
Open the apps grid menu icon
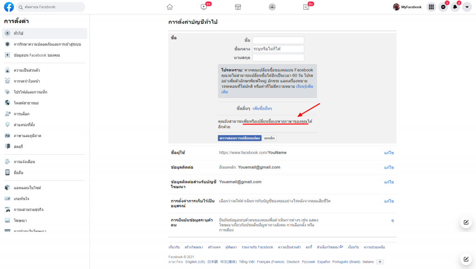pos(431,7)
